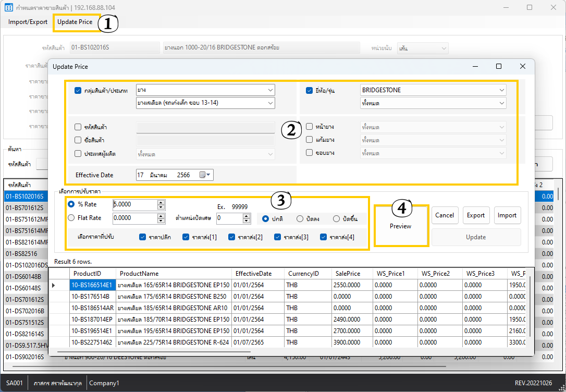This screenshot has width=566, height=392.
Task: Click the app icon in title bar
Action: (9, 7)
